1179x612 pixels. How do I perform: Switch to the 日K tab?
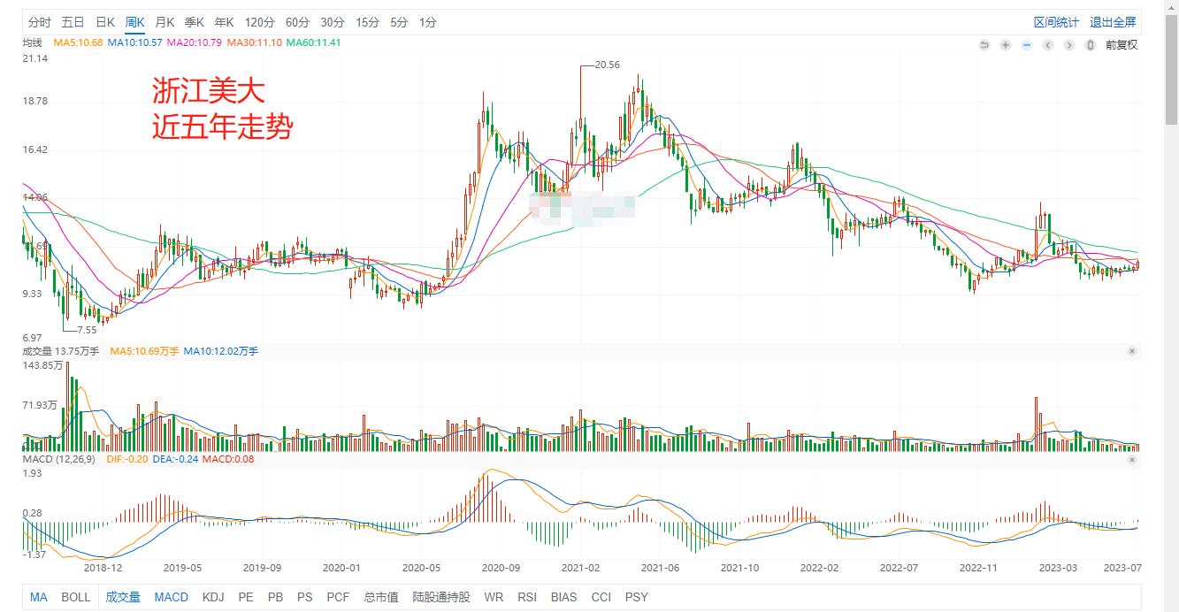coord(104,22)
